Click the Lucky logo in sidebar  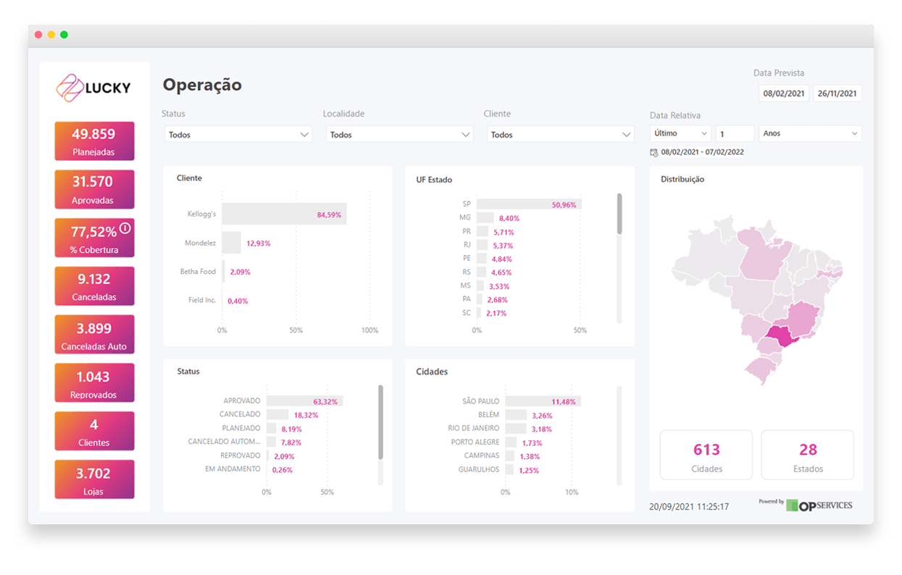coord(94,88)
